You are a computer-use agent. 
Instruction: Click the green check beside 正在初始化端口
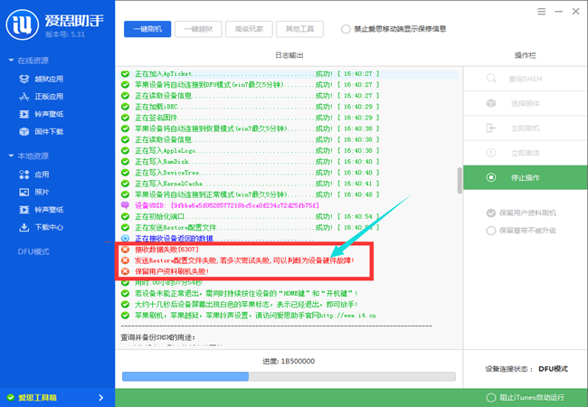[125, 217]
